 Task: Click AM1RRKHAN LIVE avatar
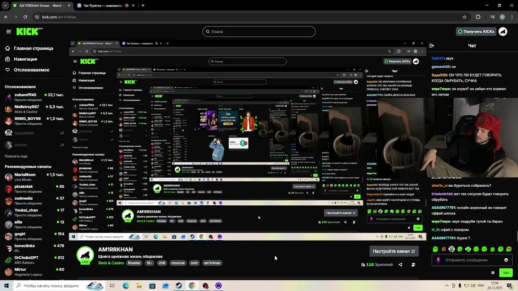[x=85, y=255]
